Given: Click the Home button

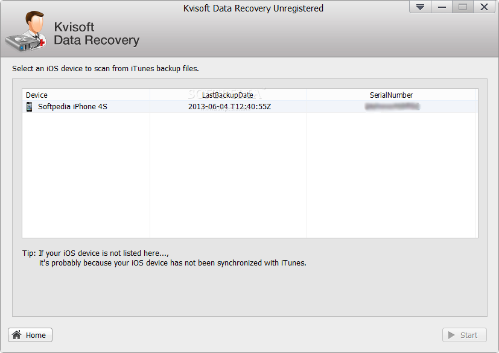Looking at the screenshot, I should 30,335.
